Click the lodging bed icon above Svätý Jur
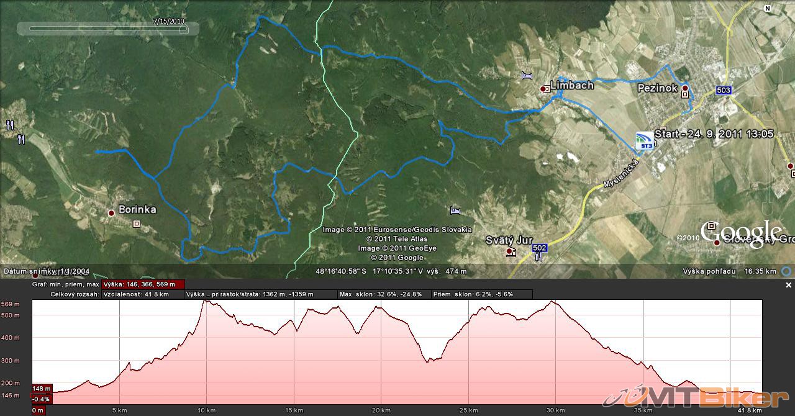This screenshot has width=795, height=416. pyautogui.click(x=456, y=210)
